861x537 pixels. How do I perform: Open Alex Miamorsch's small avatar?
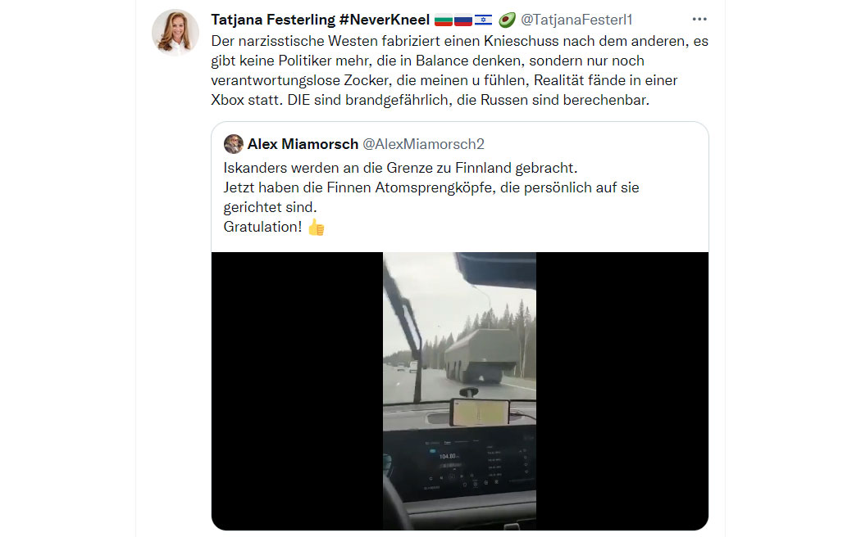tap(234, 144)
